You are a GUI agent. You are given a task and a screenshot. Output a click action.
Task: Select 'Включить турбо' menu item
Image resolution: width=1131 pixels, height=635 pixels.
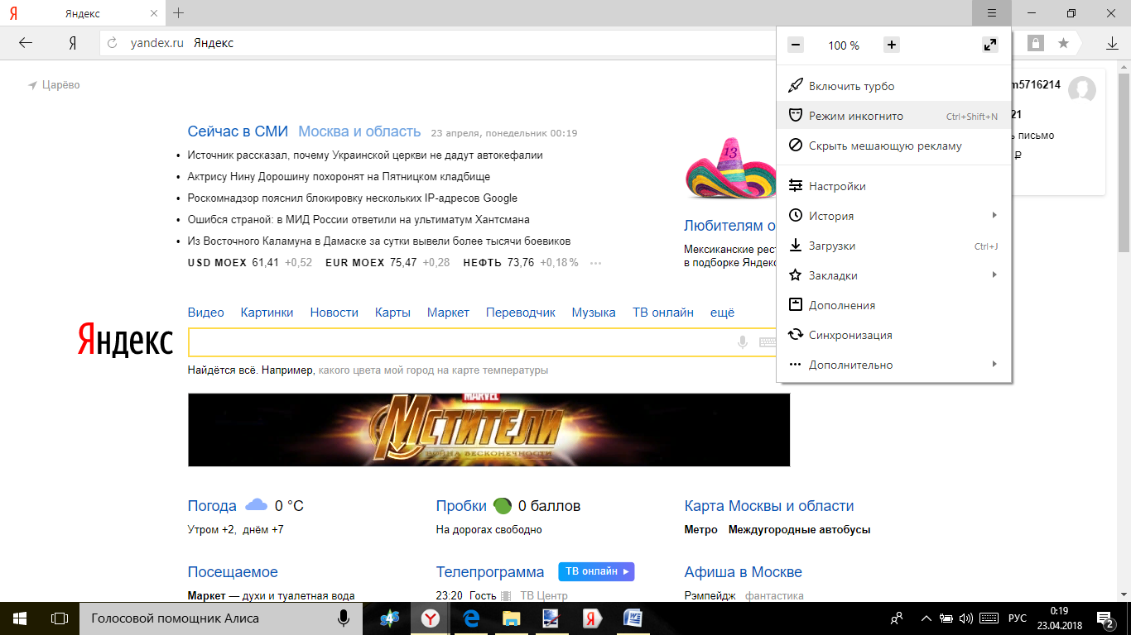pyautogui.click(x=894, y=86)
